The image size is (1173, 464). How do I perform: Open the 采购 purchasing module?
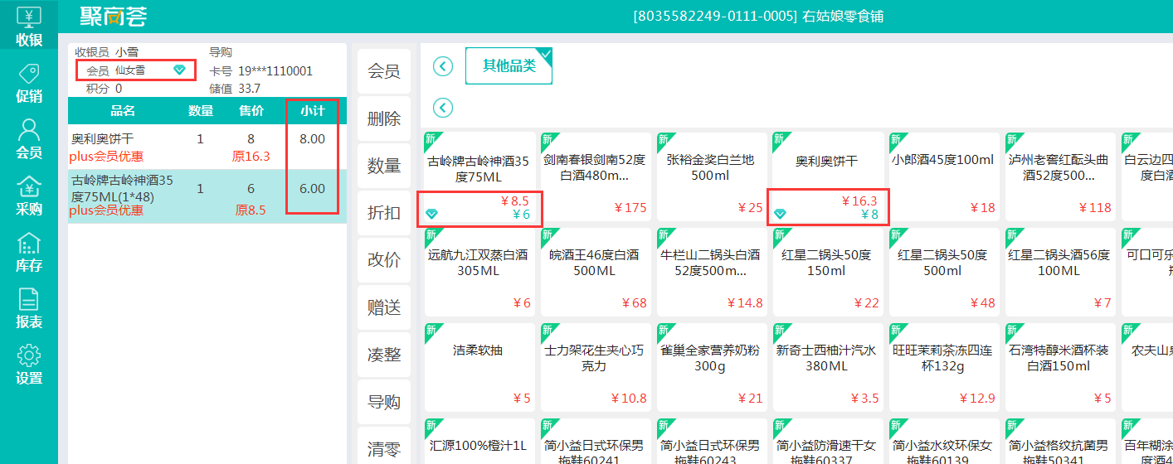pos(29,196)
